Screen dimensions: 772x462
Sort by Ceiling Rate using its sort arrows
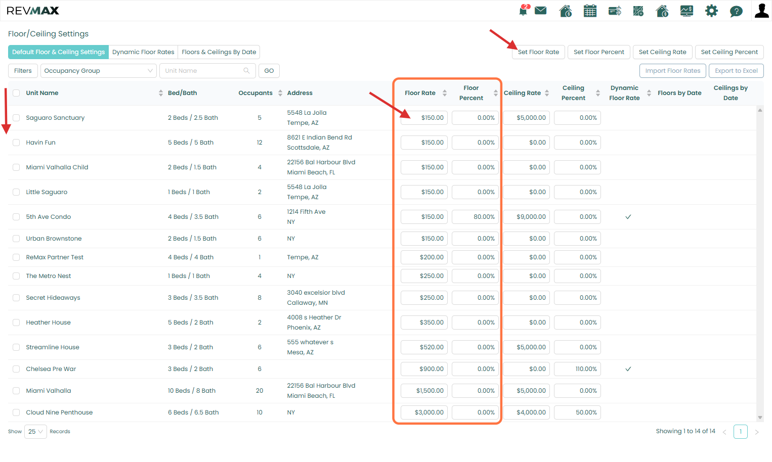547,93
